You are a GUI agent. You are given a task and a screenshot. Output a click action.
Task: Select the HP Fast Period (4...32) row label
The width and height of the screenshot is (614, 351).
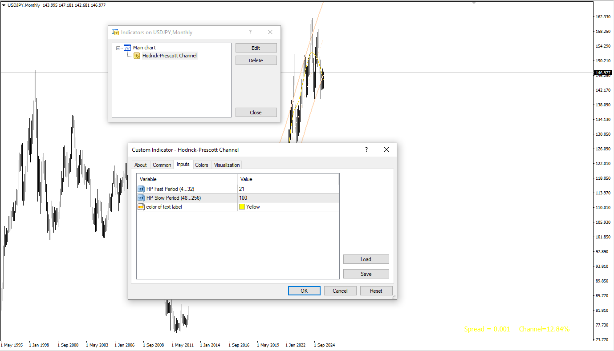170,189
